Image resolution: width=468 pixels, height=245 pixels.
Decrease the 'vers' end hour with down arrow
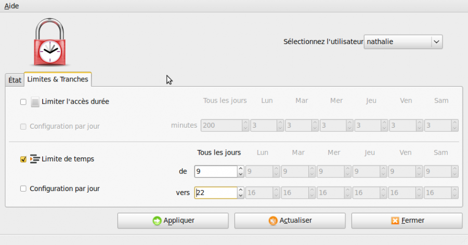241,196
